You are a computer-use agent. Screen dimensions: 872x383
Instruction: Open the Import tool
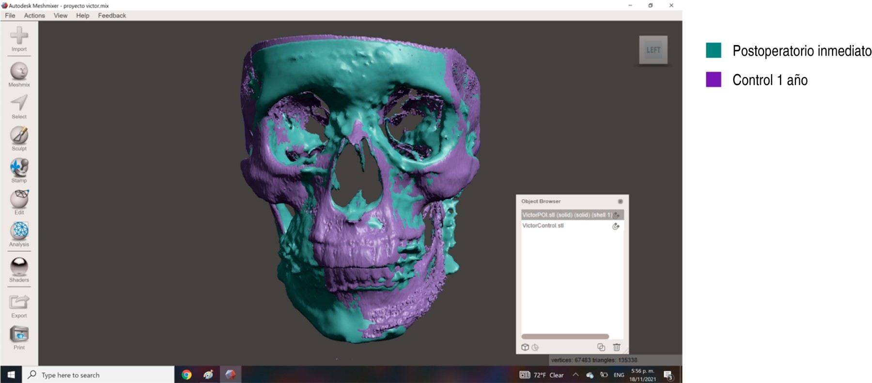click(19, 37)
